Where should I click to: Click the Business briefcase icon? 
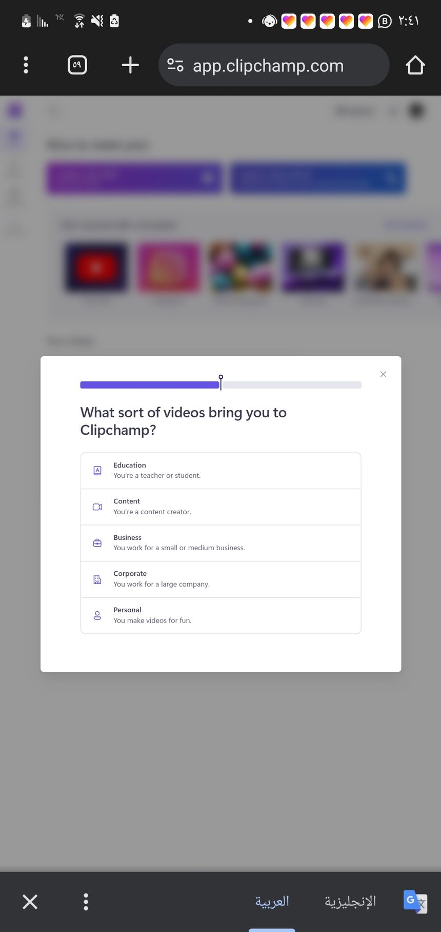click(97, 543)
